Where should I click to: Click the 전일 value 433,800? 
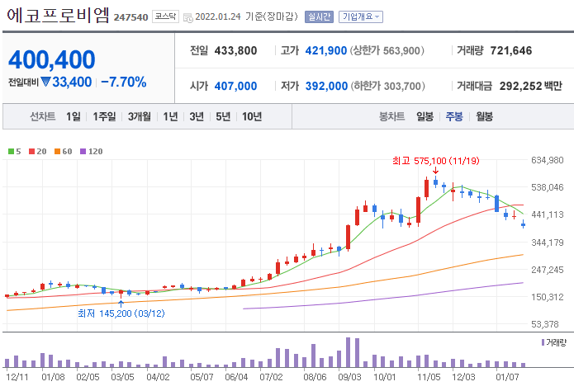coord(235,50)
